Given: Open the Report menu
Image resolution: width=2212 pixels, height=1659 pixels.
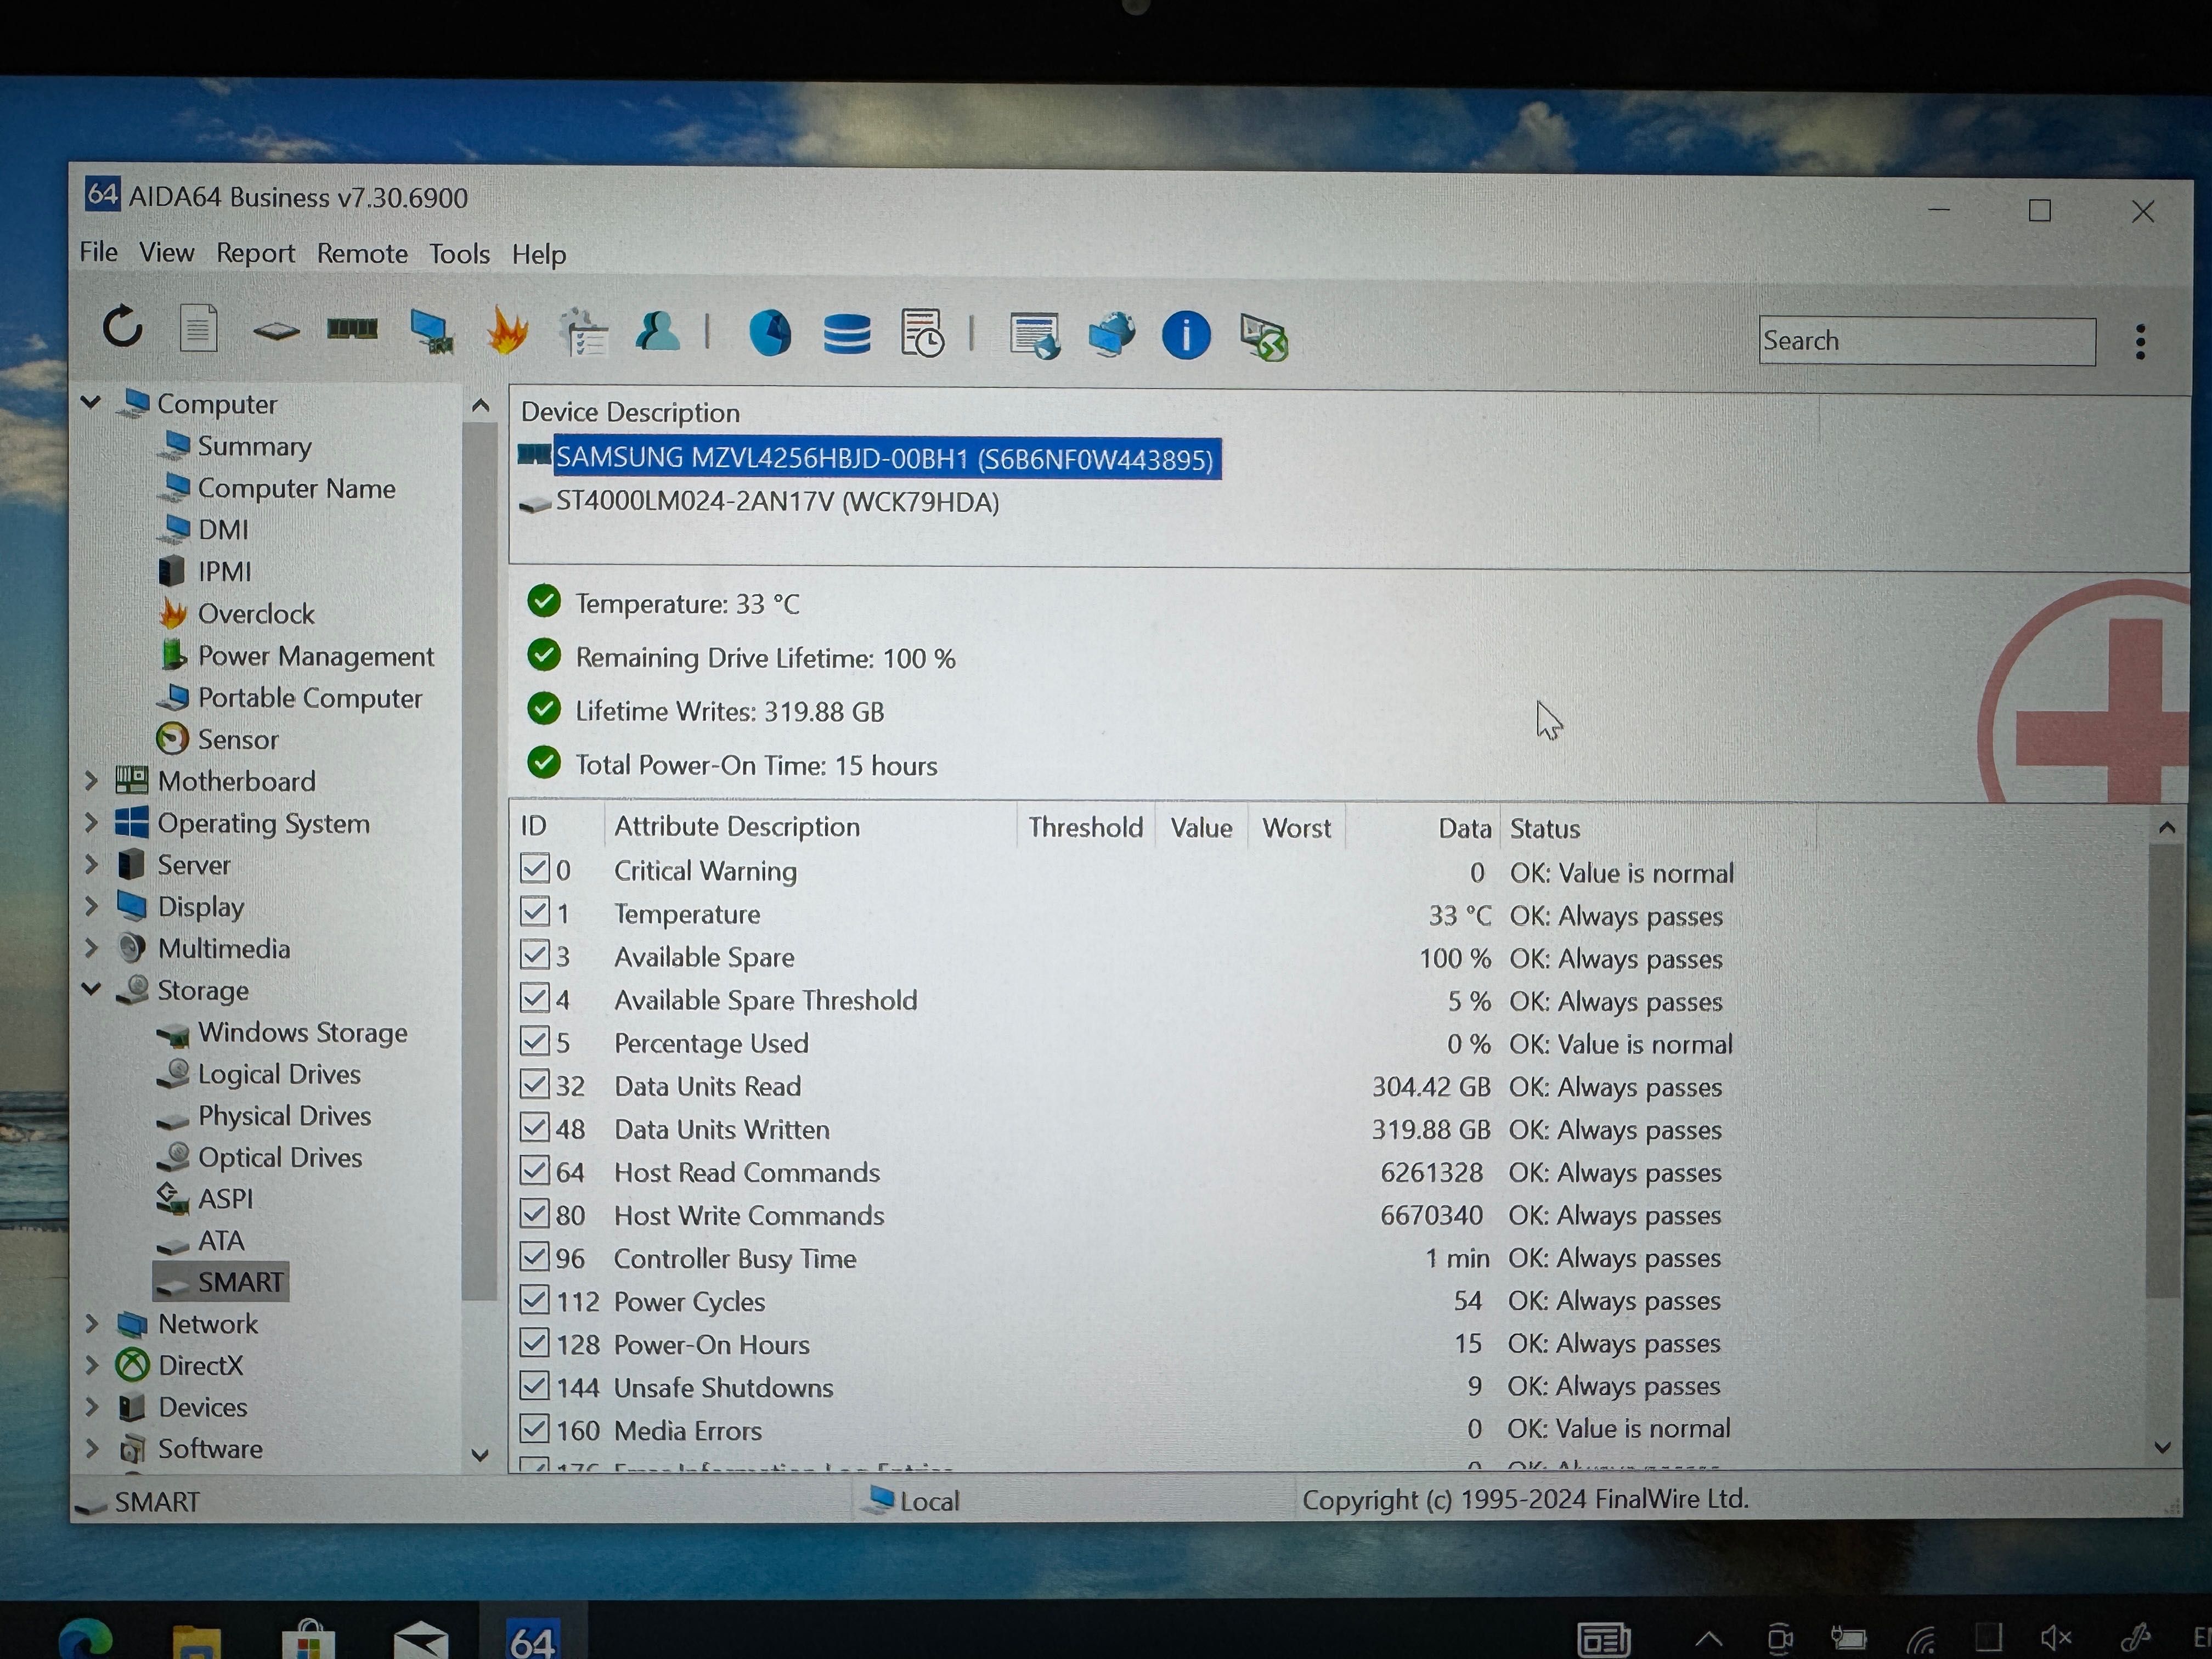Looking at the screenshot, I should [255, 253].
